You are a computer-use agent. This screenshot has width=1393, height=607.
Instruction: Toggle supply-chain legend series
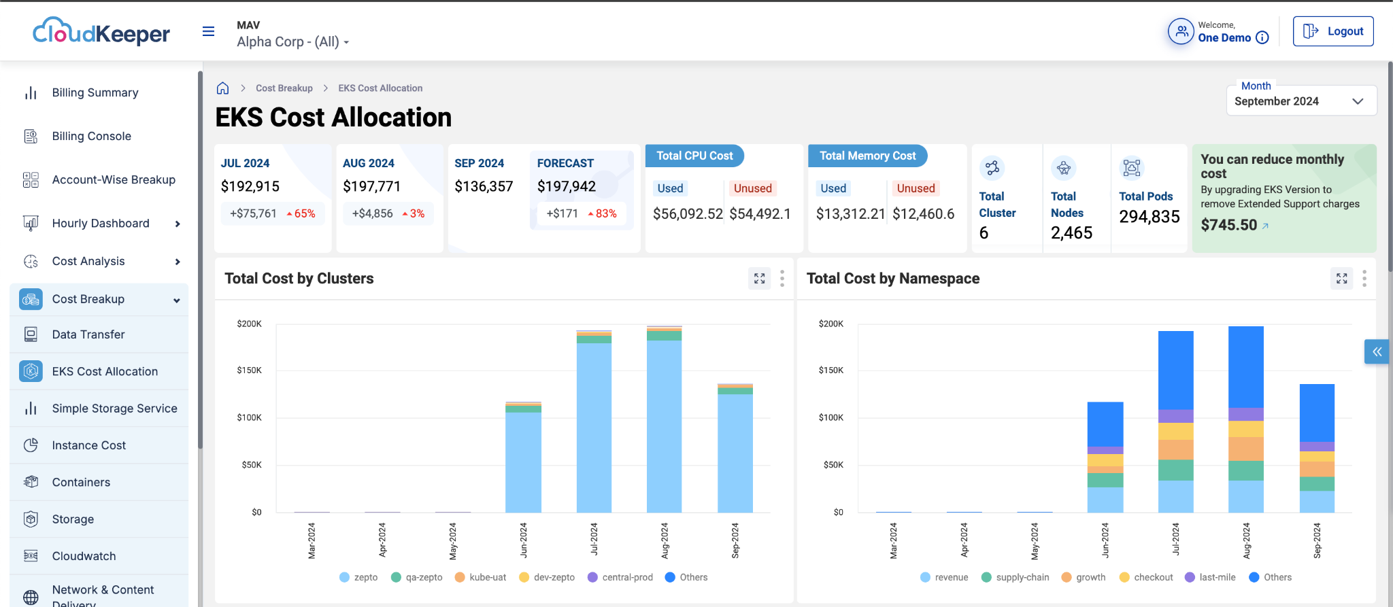[x=1016, y=577]
